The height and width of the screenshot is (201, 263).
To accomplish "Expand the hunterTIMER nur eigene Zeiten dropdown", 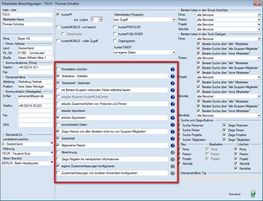I will pyautogui.click(x=173, y=52).
